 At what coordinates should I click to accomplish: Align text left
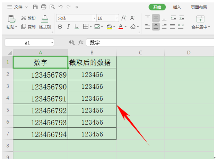(x=148, y=26)
